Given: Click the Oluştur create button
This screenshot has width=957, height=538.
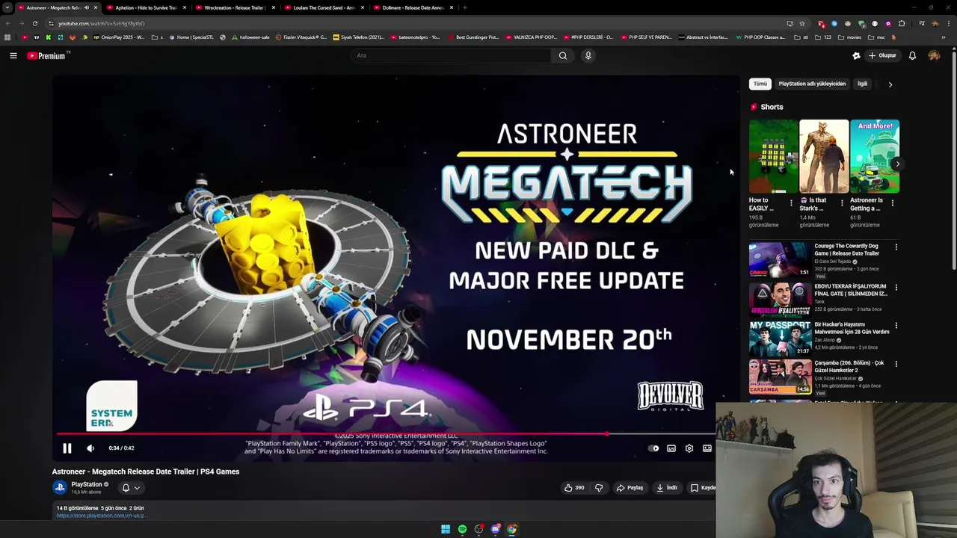Looking at the screenshot, I should click(882, 55).
